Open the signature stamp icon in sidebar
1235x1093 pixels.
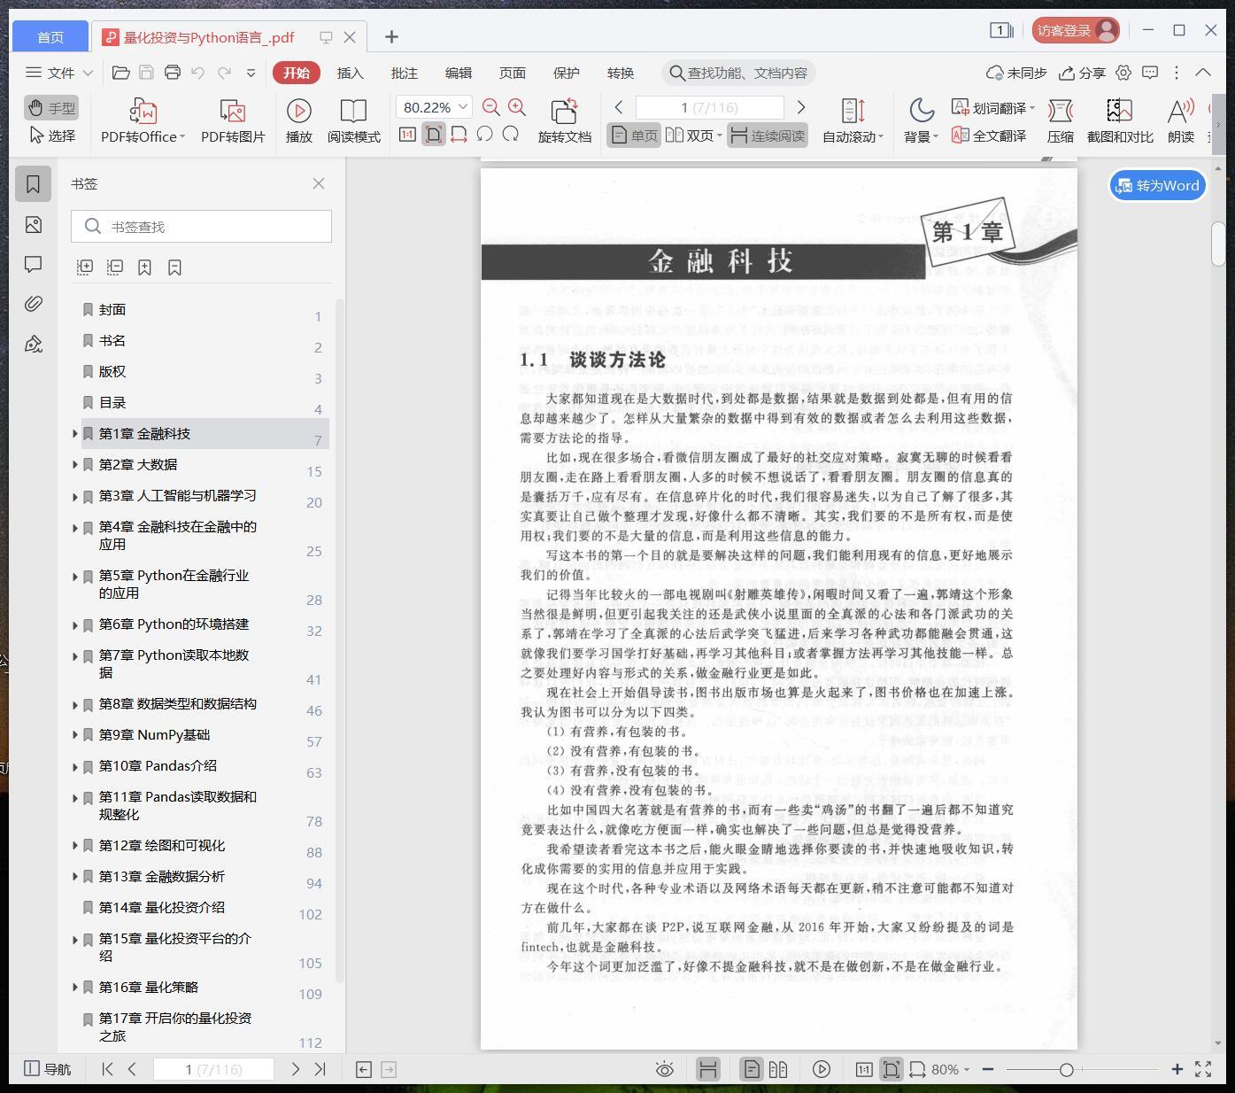[x=33, y=344]
